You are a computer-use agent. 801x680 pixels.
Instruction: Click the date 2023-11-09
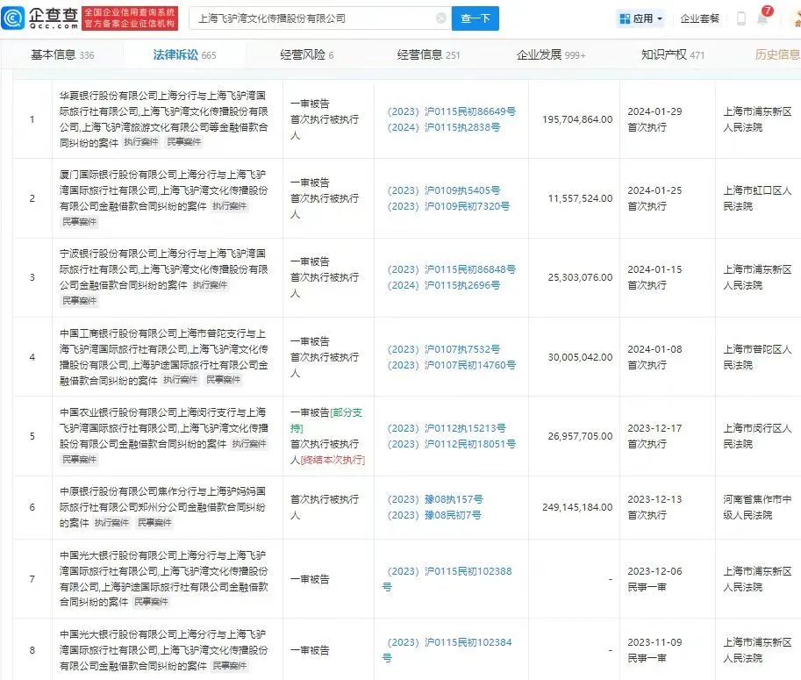point(654,642)
